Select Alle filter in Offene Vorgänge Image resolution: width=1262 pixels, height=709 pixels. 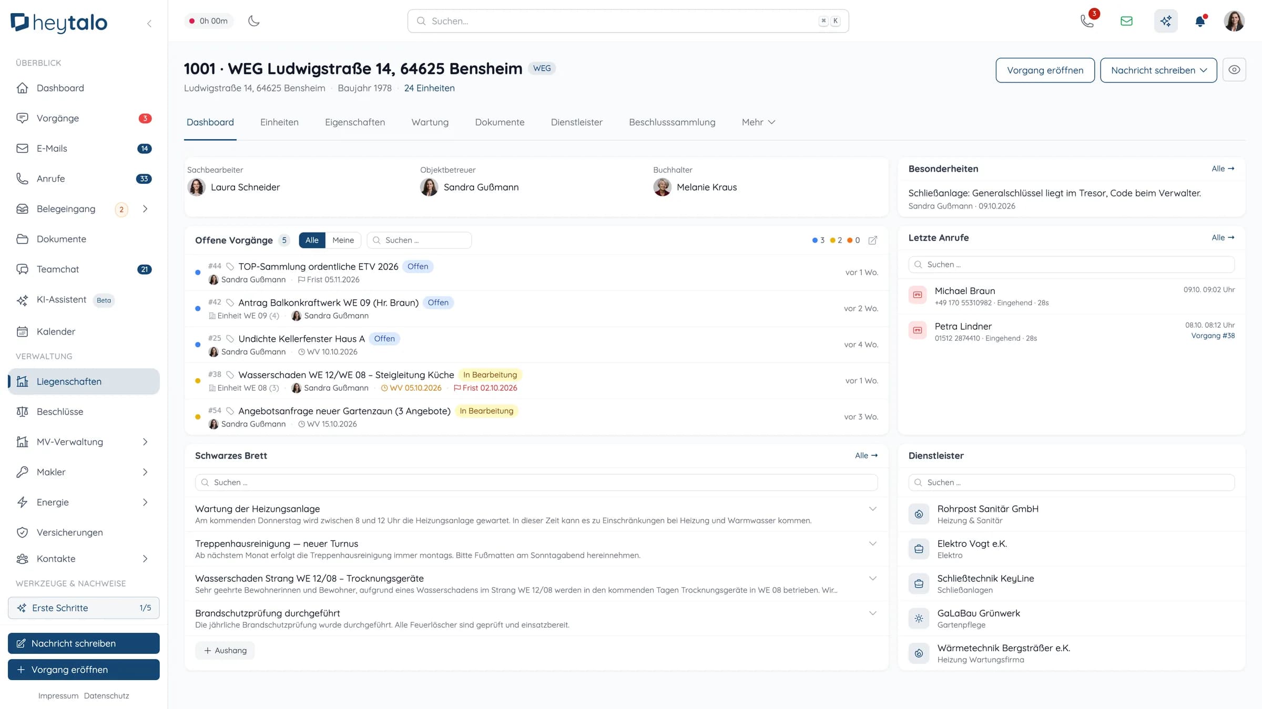pos(312,240)
